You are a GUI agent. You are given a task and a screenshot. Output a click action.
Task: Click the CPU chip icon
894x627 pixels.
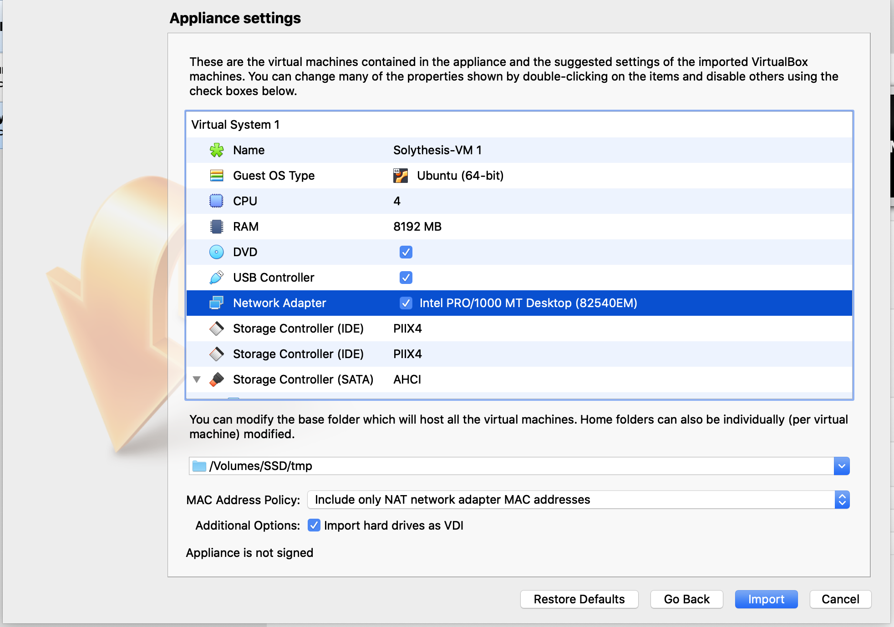click(217, 201)
